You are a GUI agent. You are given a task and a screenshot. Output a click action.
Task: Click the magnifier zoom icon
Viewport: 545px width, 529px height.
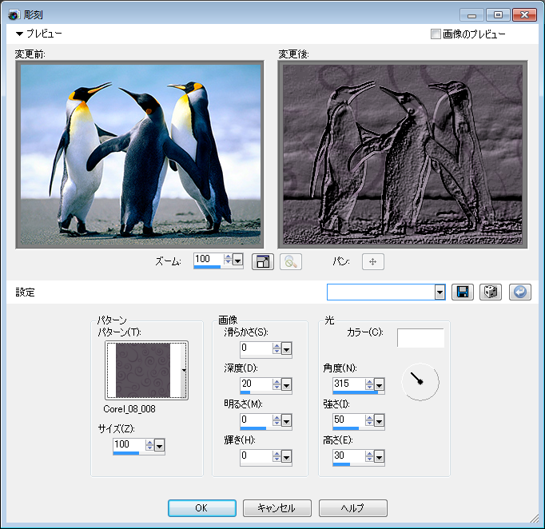290,261
